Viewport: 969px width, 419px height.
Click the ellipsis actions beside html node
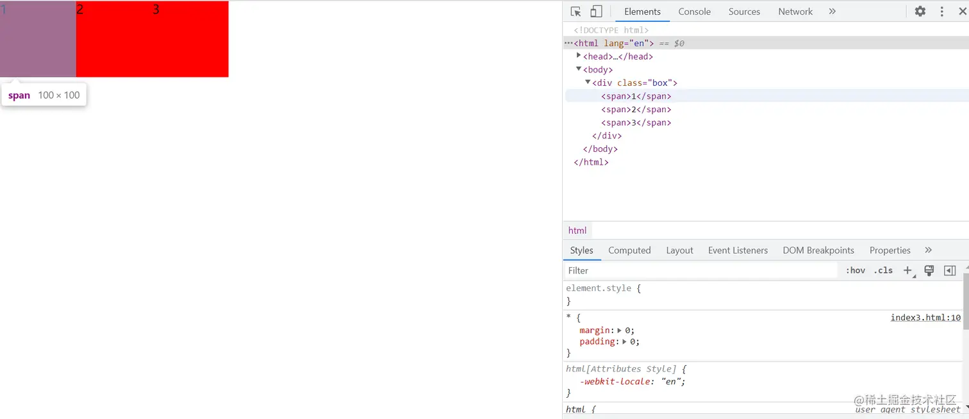[x=568, y=43]
